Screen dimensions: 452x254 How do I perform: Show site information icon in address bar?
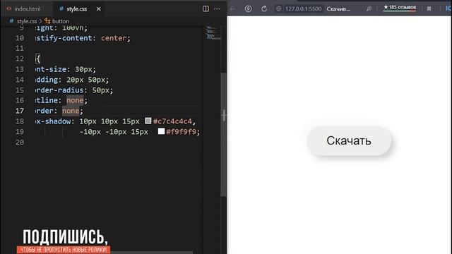pyautogui.click(x=278, y=9)
